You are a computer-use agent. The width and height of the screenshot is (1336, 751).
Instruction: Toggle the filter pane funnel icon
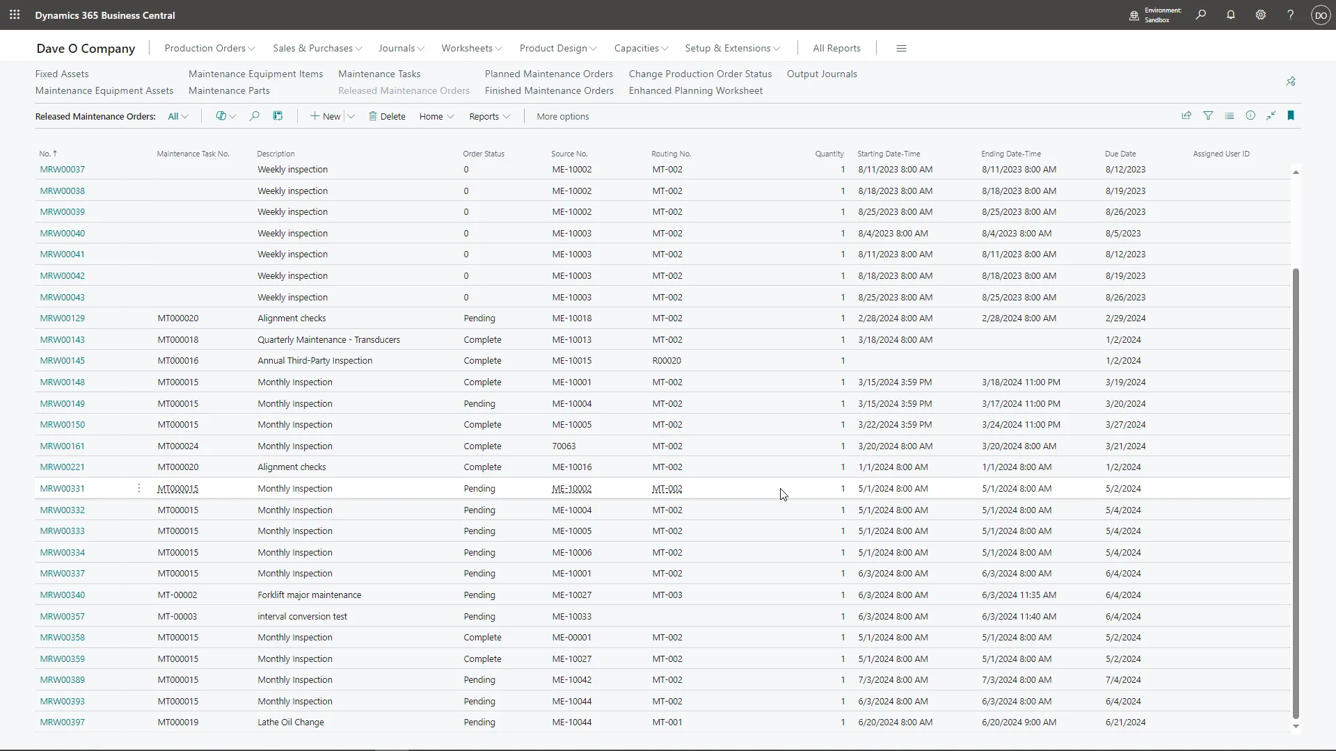tap(1208, 116)
